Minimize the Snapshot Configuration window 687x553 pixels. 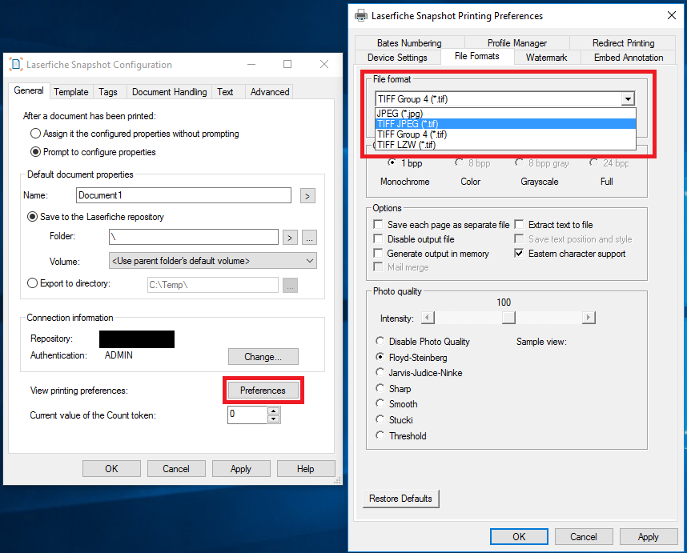click(251, 64)
